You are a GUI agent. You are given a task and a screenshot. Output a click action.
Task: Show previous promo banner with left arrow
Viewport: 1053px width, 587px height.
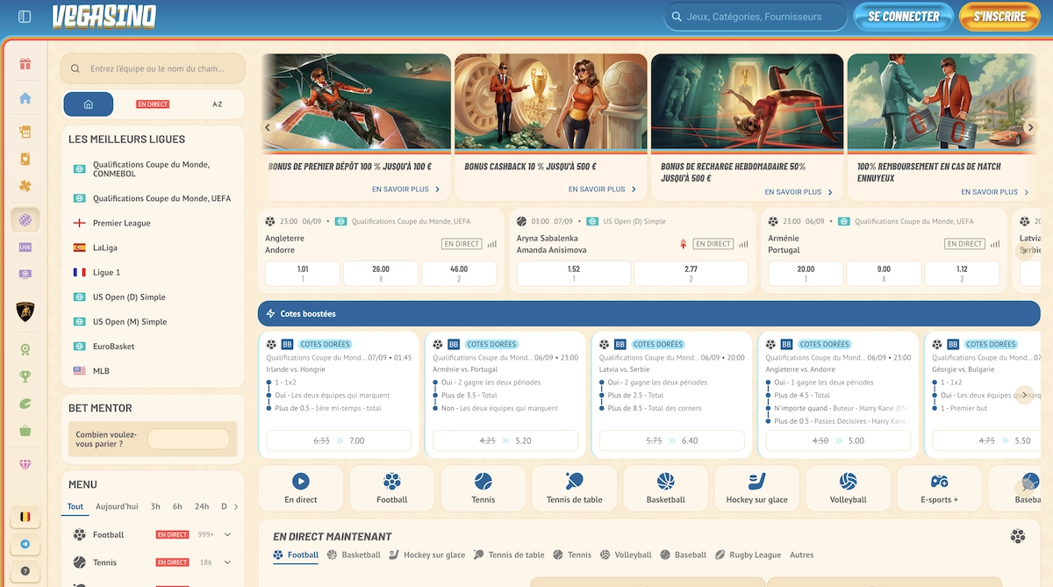tap(269, 127)
